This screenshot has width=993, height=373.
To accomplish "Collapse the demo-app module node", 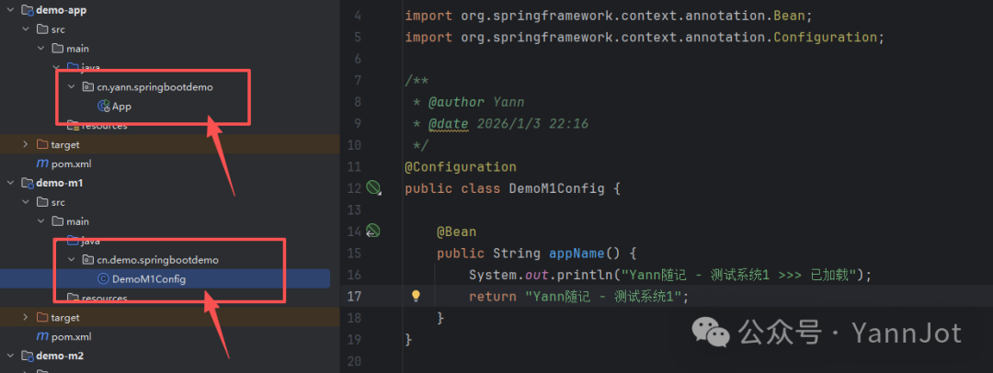I will [10, 10].
